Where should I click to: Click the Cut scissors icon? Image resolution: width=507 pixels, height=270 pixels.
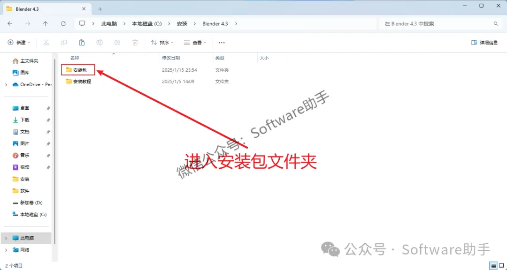click(x=46, y=43)
